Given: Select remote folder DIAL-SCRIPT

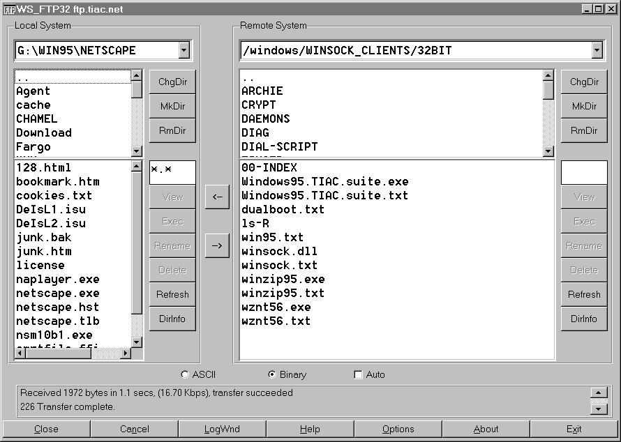Looking at the screenshot, I should tap(391, 147).
